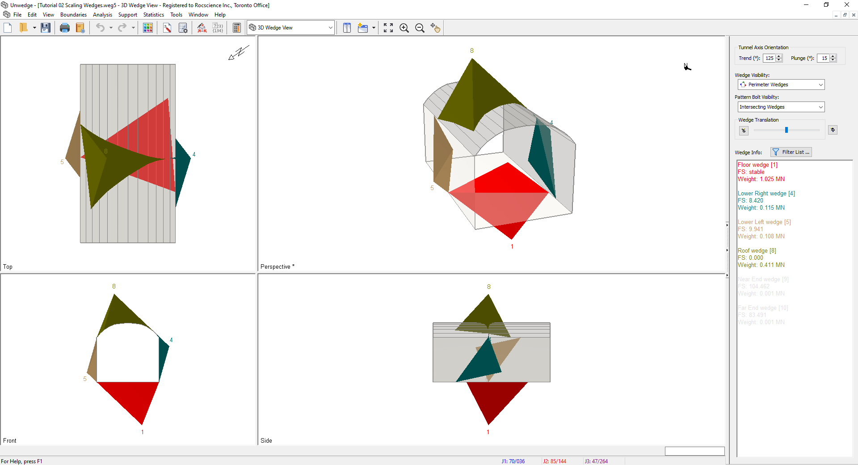Click the Redo arrow icon
The width and height of the screenshot is (858, 465).
[122, 28]
